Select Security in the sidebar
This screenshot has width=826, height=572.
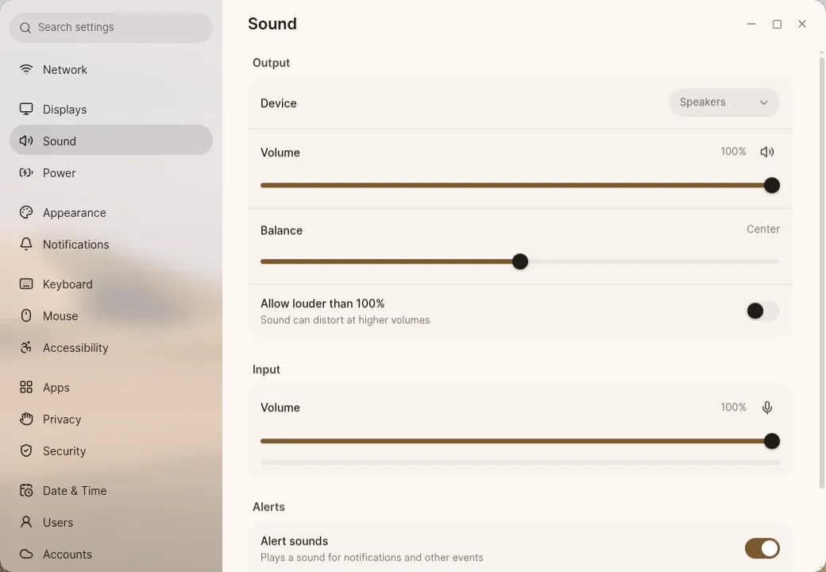[x=111, y=451]
